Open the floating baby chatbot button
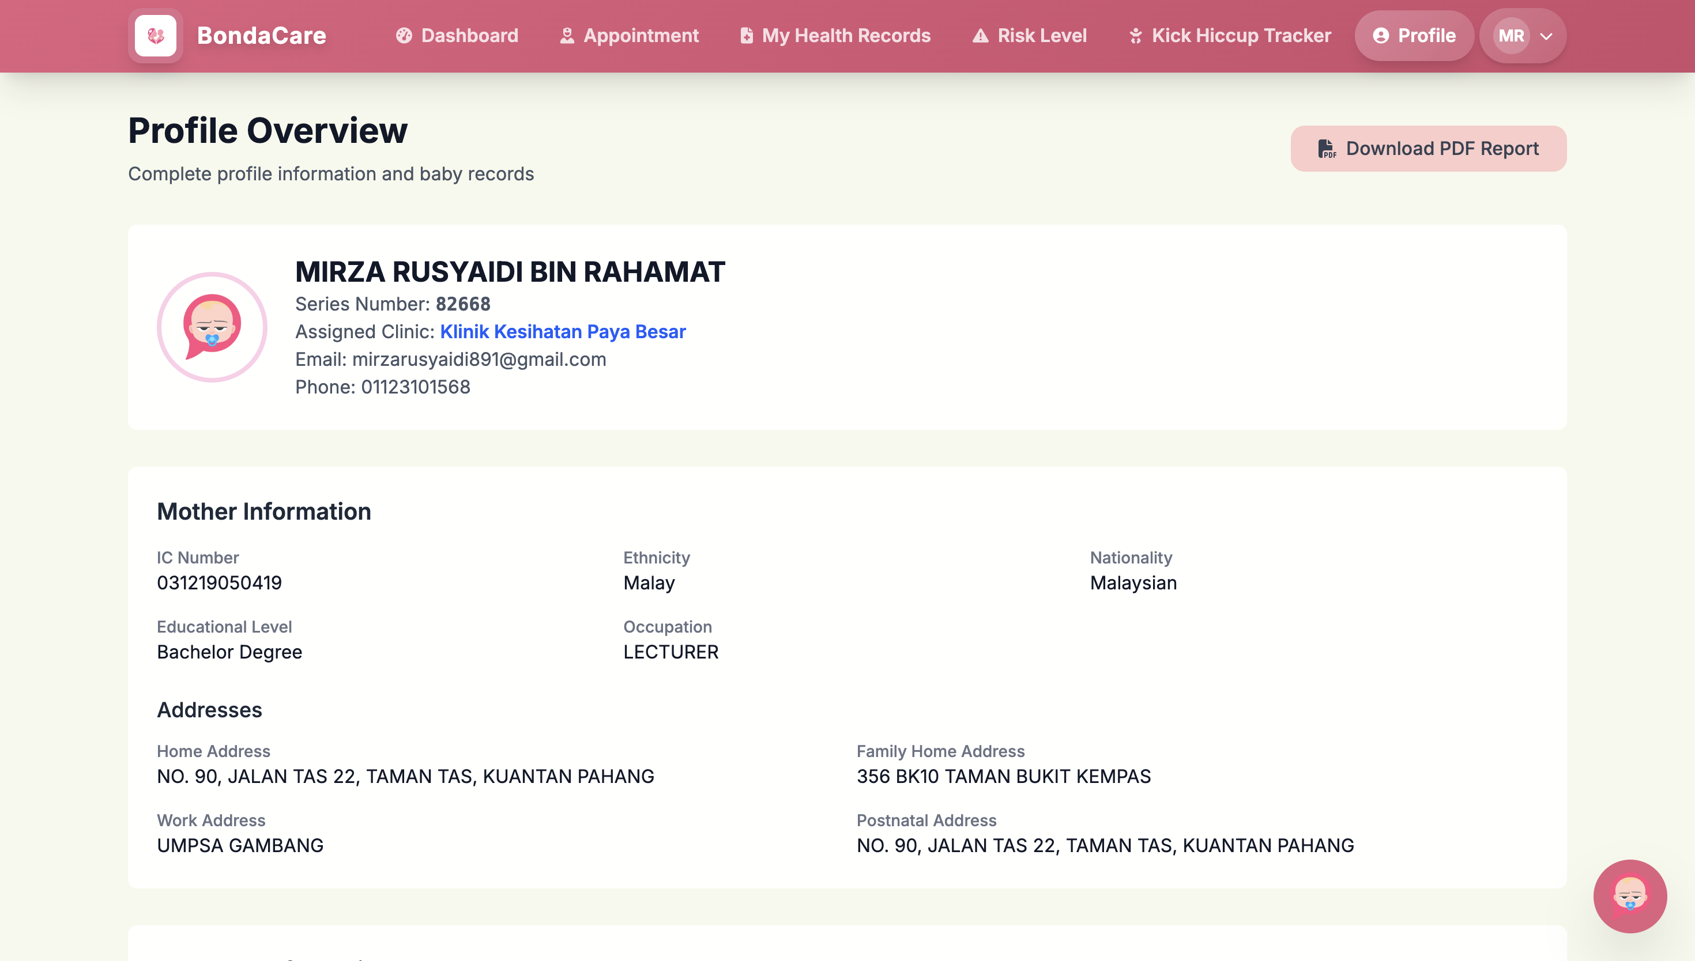 click(x=1630, y=896)
